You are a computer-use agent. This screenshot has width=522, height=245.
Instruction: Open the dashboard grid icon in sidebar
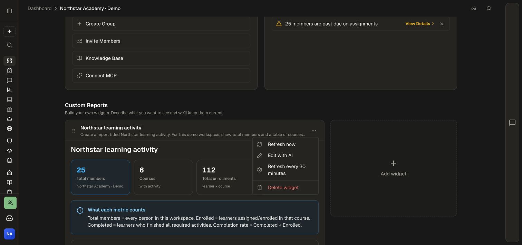click(9, 61)
